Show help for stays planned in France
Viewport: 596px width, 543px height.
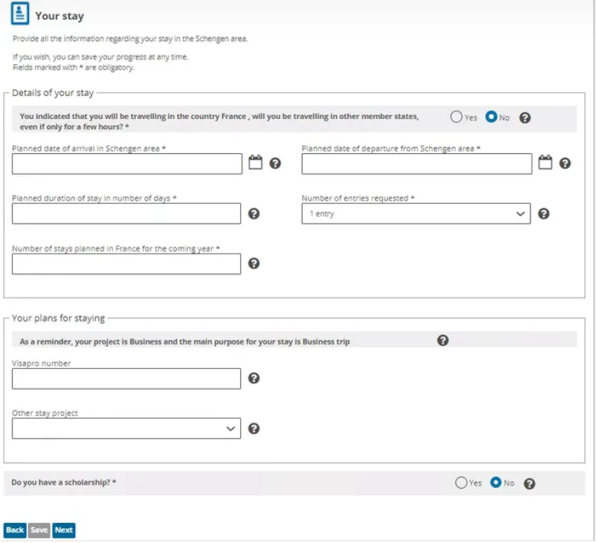(254, 263)
